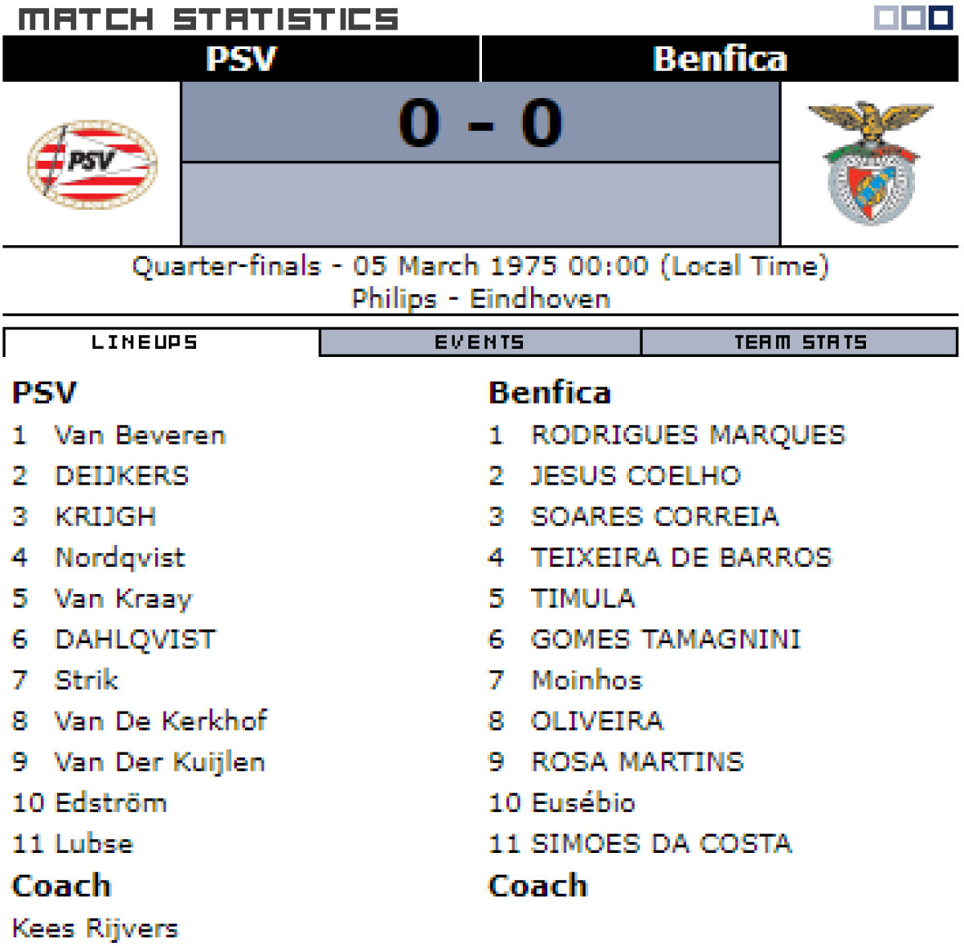Click the Quarter-finals match date line

tap(480, 266)
